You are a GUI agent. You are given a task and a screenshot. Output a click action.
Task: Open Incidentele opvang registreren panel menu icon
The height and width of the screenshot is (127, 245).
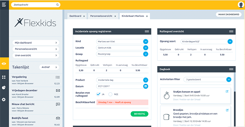[147, 31]
